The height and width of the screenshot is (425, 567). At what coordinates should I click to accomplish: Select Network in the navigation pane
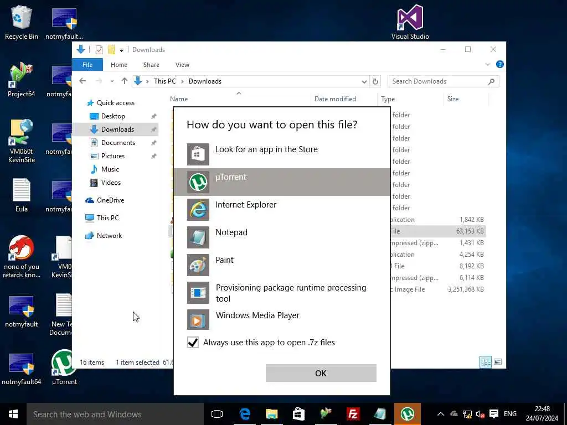pyautogui.click(x=109, y=236)
